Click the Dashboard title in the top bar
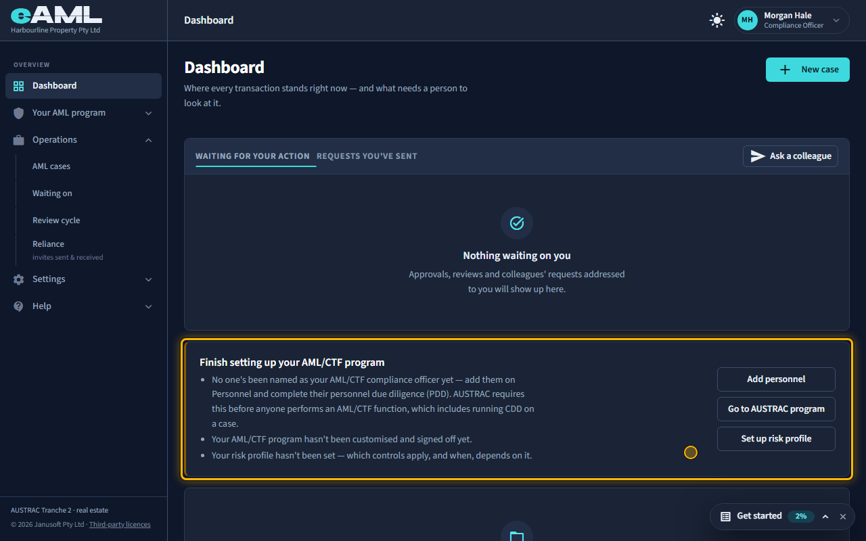The image size is (866, 541). 209,20
